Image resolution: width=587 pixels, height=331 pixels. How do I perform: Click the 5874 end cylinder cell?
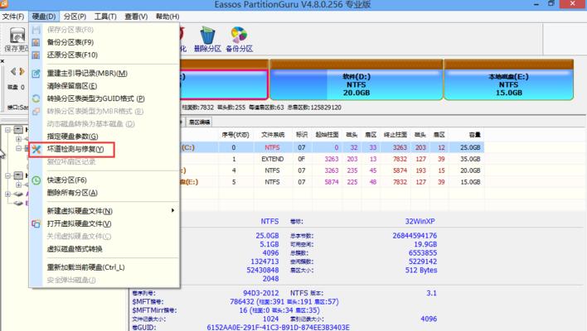click(400, 170)
